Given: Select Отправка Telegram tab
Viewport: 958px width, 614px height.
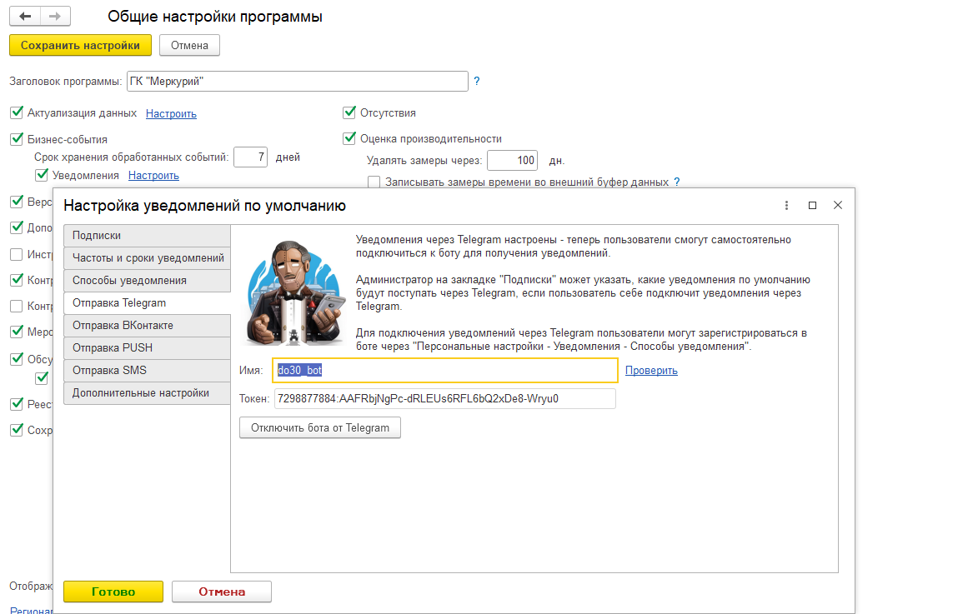Looking at the screenshot, I should pyautogui.click(x=147, y=302).
